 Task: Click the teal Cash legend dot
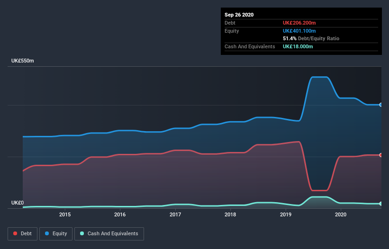pos(82,233)
